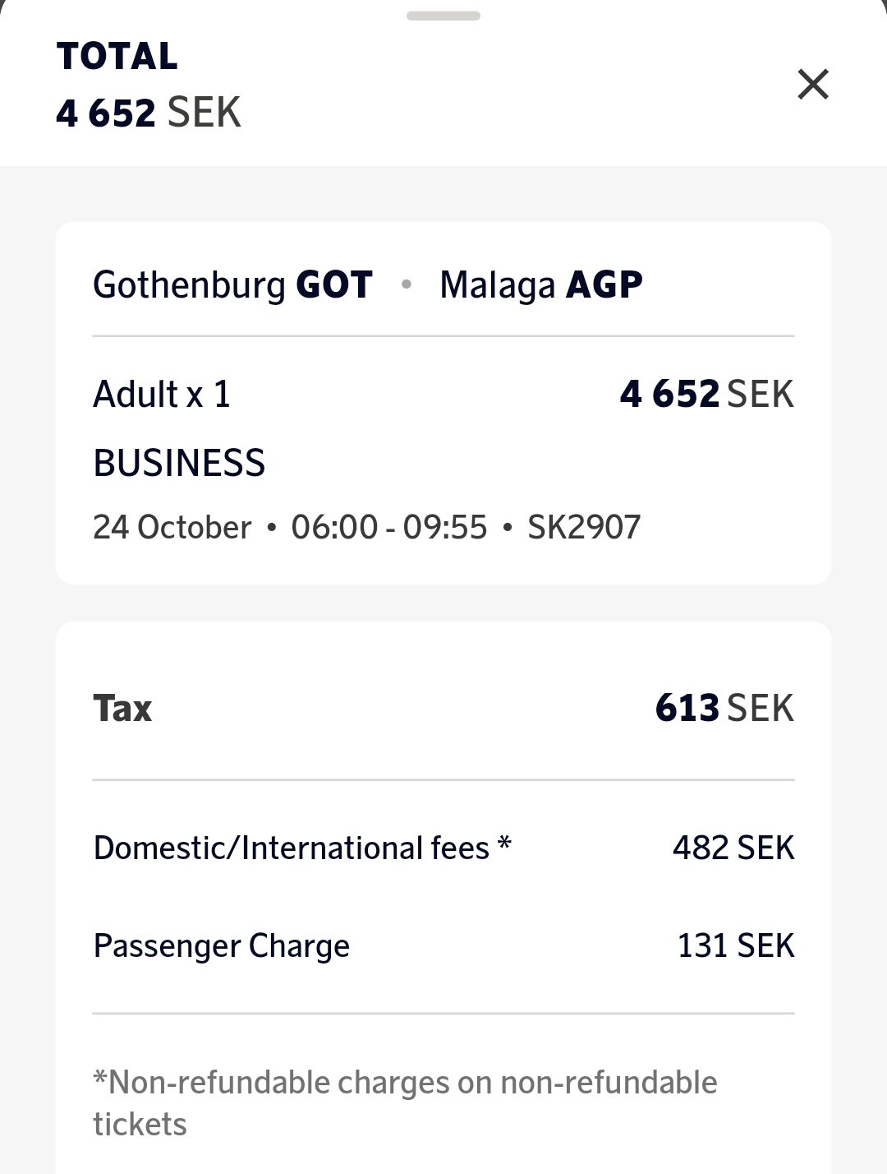
Task: Tap the 131 SEK passenger charge amount
Action: tap(736, 946)
